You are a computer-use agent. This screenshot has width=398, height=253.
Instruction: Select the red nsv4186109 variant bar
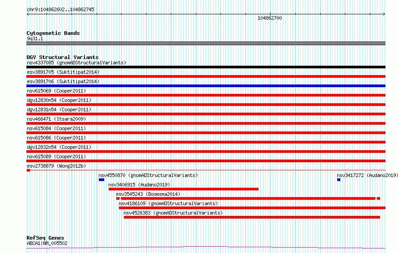pyautogui.click(x=252, y=208)
